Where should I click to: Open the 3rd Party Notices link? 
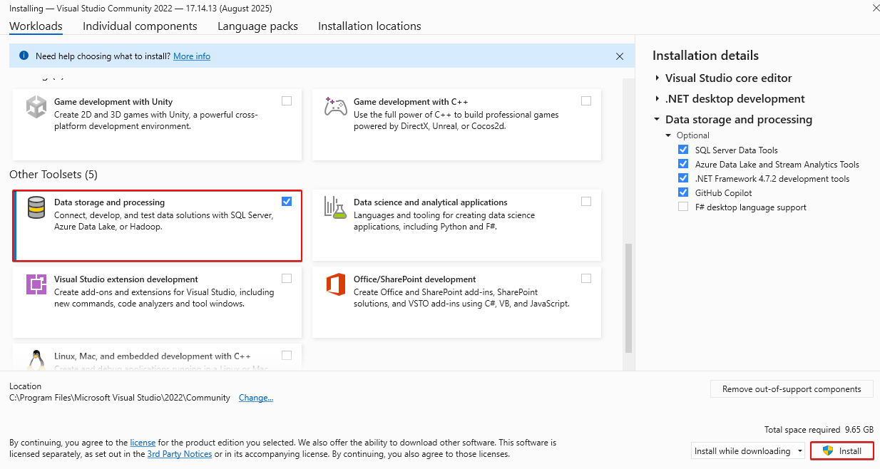(179, 454)
